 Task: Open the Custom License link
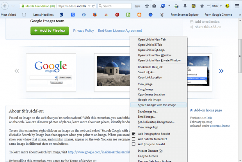(220, 126)
